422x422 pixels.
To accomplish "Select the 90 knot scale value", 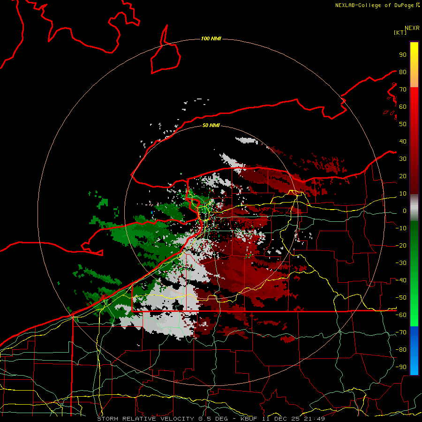I will pos(403,55).
